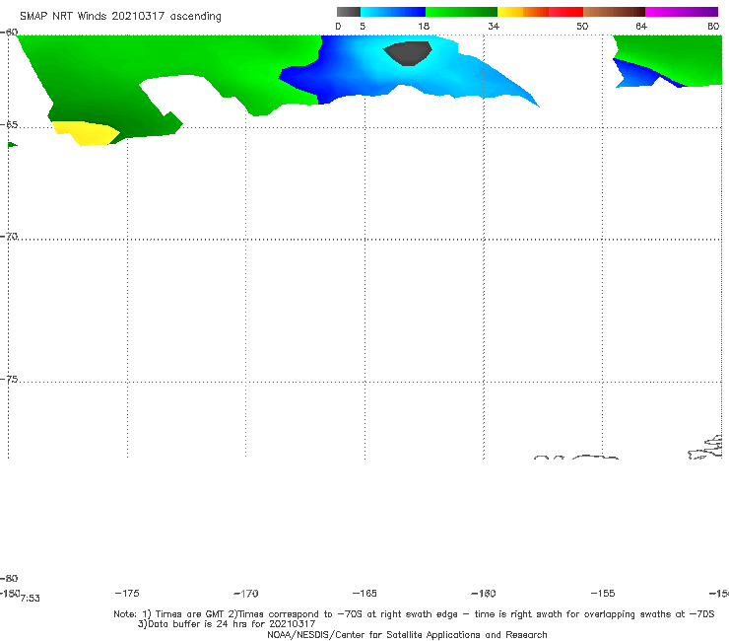Click the colorbar label '18'
Viewport: 729px width, 641px height.
coord(424,26)
